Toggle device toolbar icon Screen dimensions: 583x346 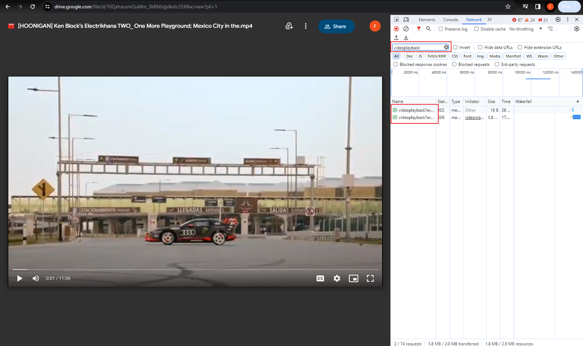tap(406, 20)
